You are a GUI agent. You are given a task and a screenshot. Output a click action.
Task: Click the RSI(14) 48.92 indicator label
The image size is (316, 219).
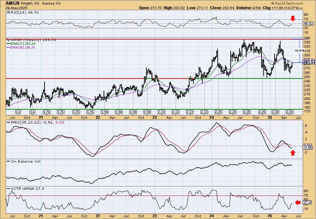pos(24,12)
